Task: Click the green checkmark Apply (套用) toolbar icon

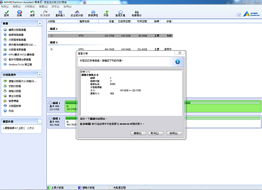Action: point(7,14)
